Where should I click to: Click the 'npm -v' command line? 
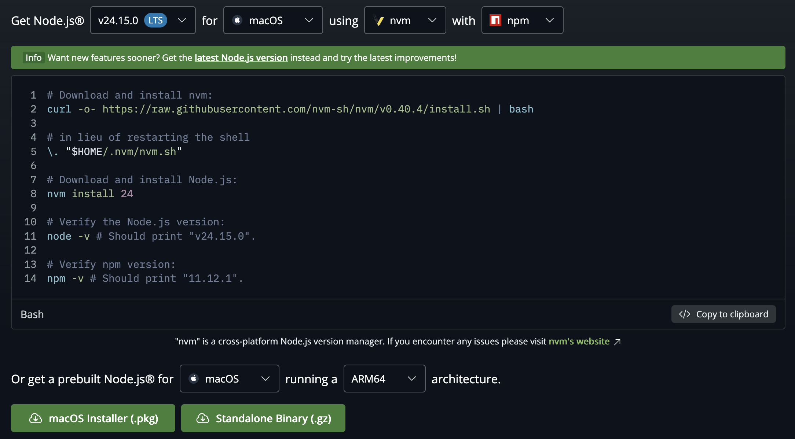[145, 278]
